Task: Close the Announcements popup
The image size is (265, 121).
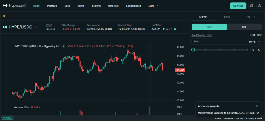Action: [257, 106]
